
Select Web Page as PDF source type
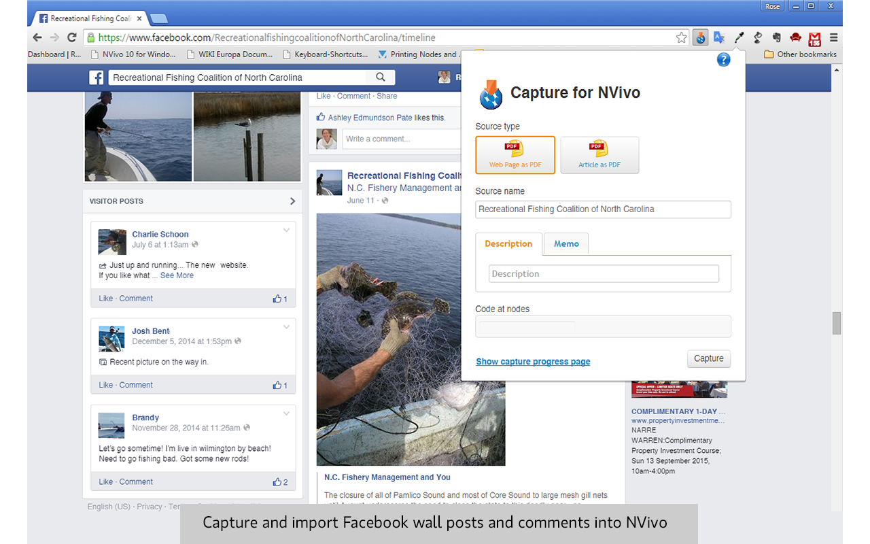click(x=515, y=155)
